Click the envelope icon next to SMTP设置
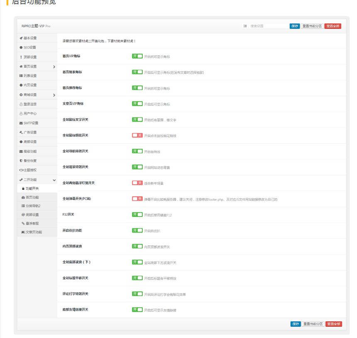 pyautogui.click(x=21, y=123)
